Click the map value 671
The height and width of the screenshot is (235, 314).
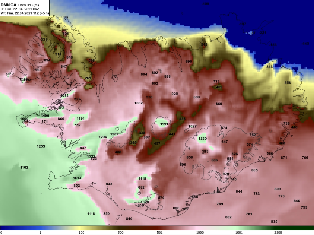(x=284, y=158)
